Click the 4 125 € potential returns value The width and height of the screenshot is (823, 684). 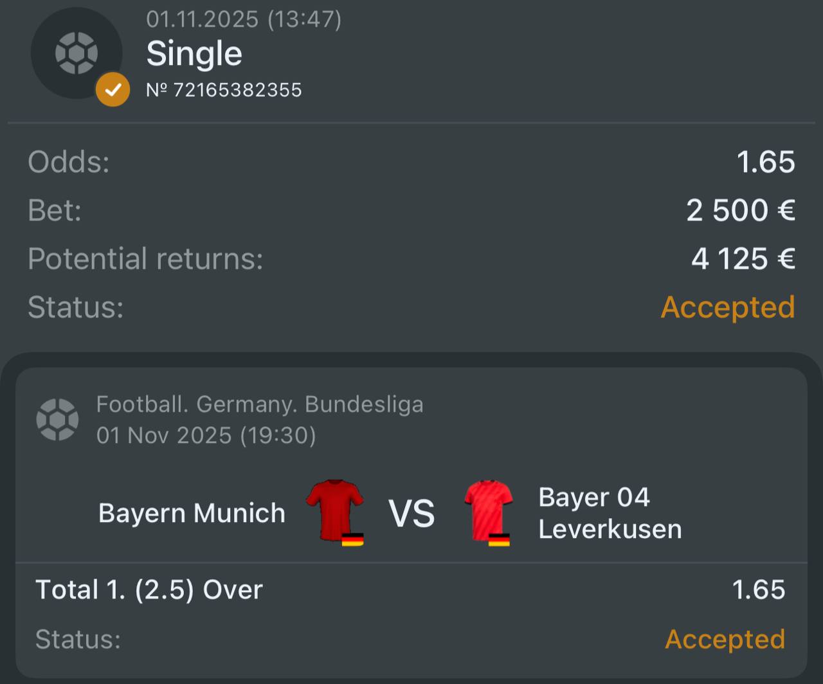pos(743,258)
